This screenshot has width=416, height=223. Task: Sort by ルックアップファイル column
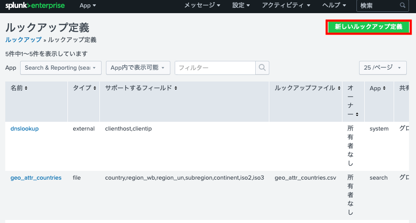[307, 88]
